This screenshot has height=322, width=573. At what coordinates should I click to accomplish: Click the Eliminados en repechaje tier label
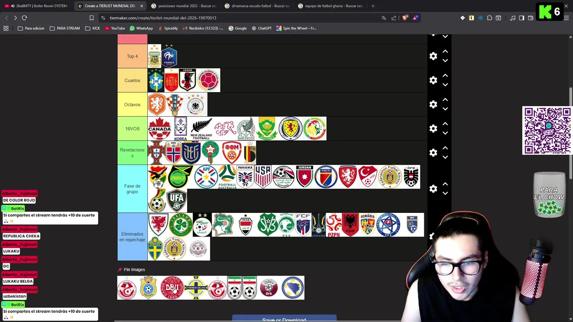[132, 237]
